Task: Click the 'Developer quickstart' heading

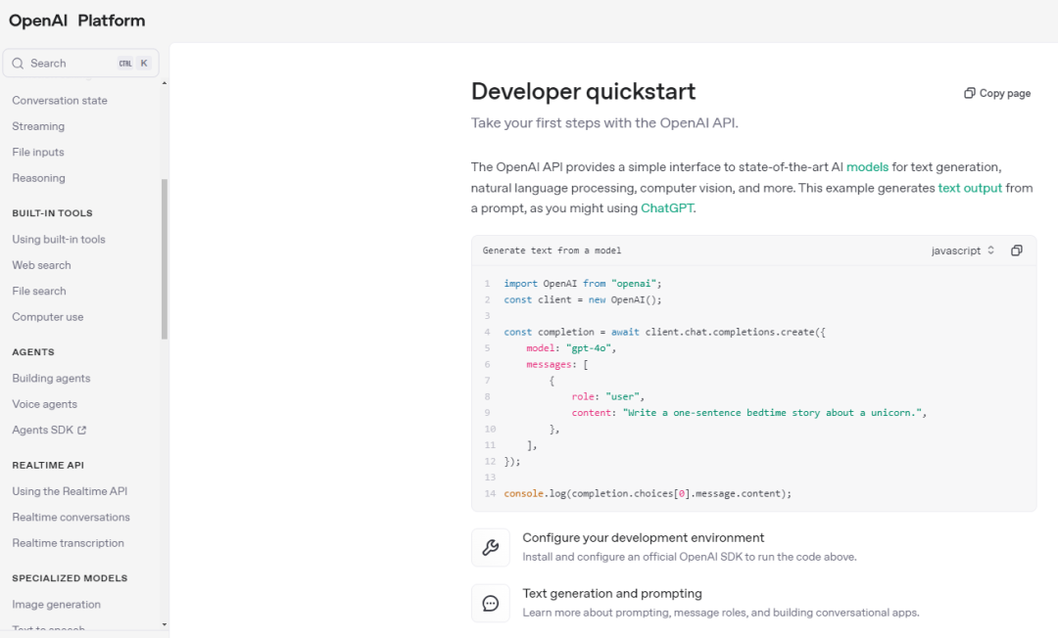Action: pyautogui.click(x=583, y=92)
